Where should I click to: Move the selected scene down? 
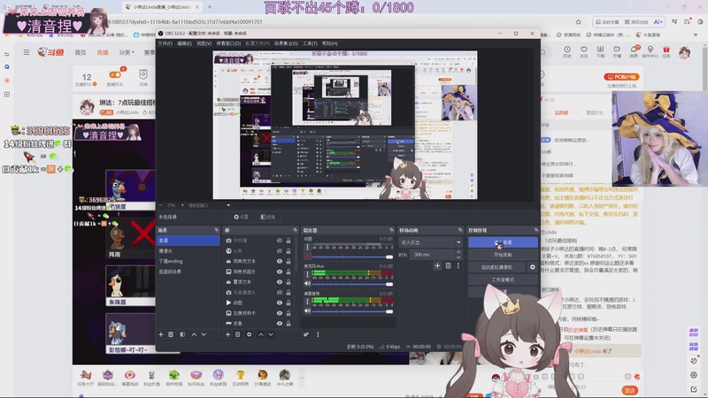point(204,334)
